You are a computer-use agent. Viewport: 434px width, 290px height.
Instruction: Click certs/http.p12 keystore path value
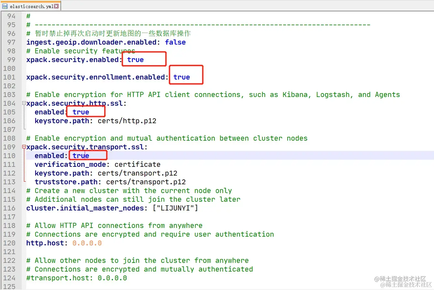click(127, 121)
